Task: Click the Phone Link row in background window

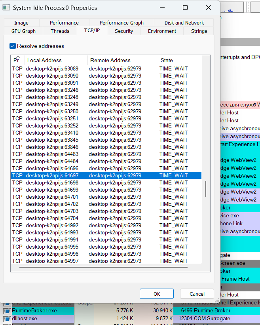Action: tap(240, 223)
